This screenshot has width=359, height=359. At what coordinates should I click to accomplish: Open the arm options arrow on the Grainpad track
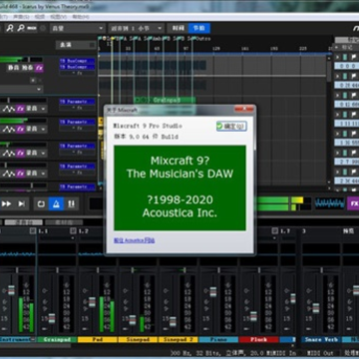(x=43, y=109)
